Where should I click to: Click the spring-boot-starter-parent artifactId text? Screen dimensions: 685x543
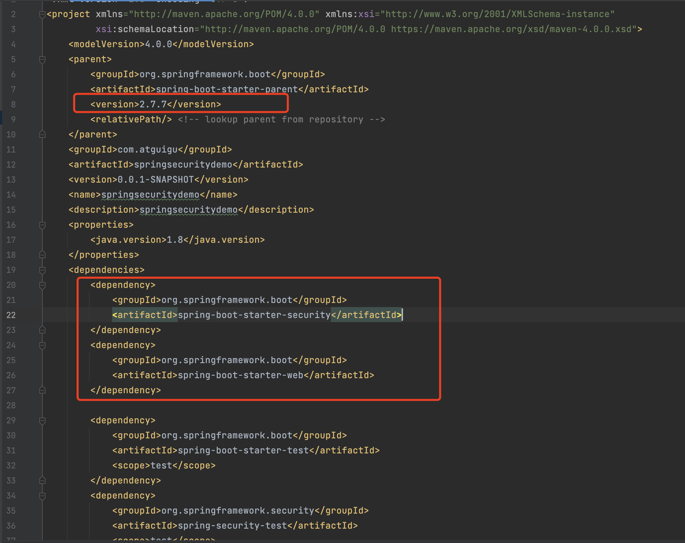(x=227, y=89)
